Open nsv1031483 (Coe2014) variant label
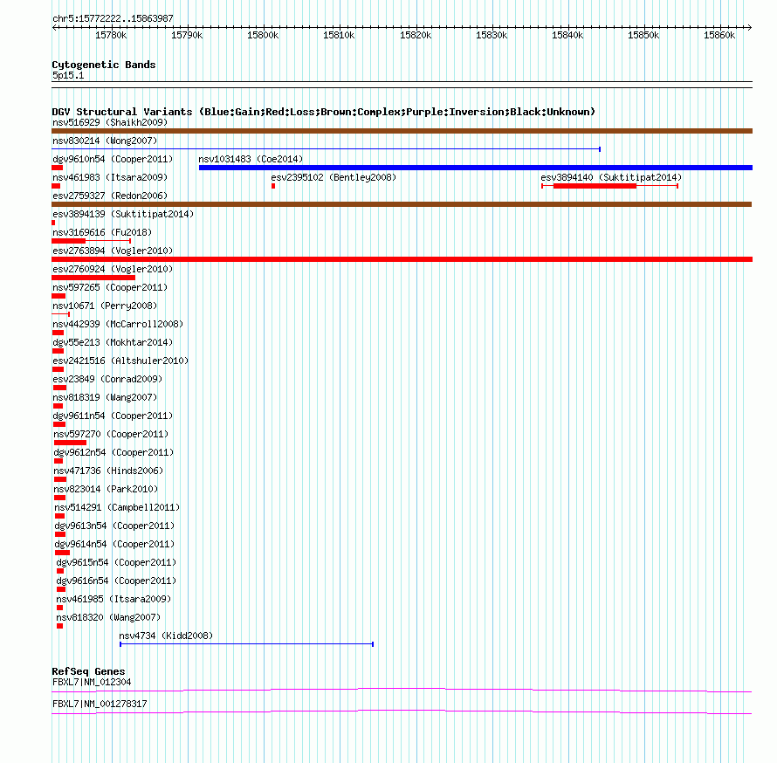Image resolution: width=777 pixels, height=763 pixels. [251, 159]
